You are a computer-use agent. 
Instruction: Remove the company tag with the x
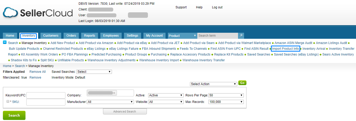pos(114,93)
